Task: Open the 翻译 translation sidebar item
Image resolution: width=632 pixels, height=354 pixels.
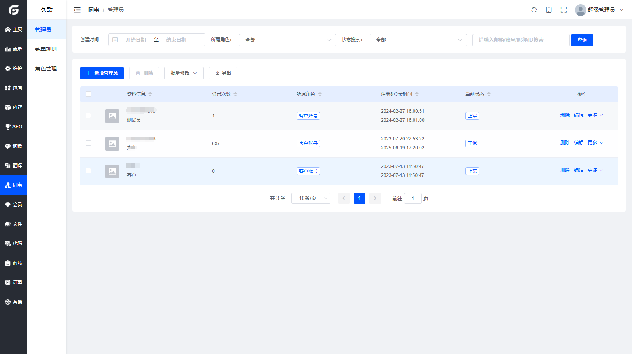Action: [x=14, y=166]
